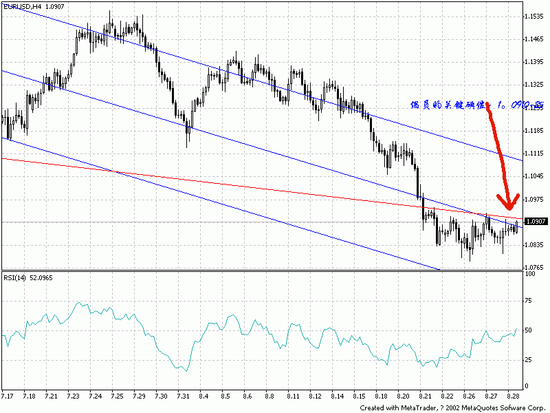The height and width of the screenshot is (413, 550).
Task: Click the 7.31 date label
Action: tap(183, 396)
